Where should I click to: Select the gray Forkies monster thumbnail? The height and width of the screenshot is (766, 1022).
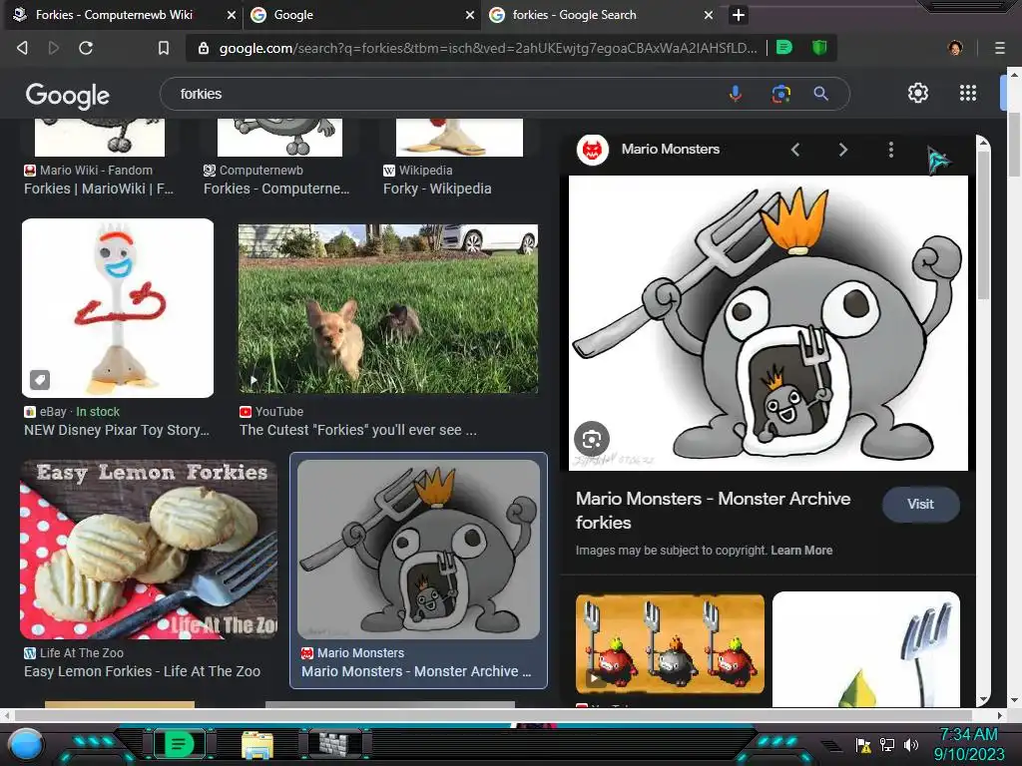point(418,550)
